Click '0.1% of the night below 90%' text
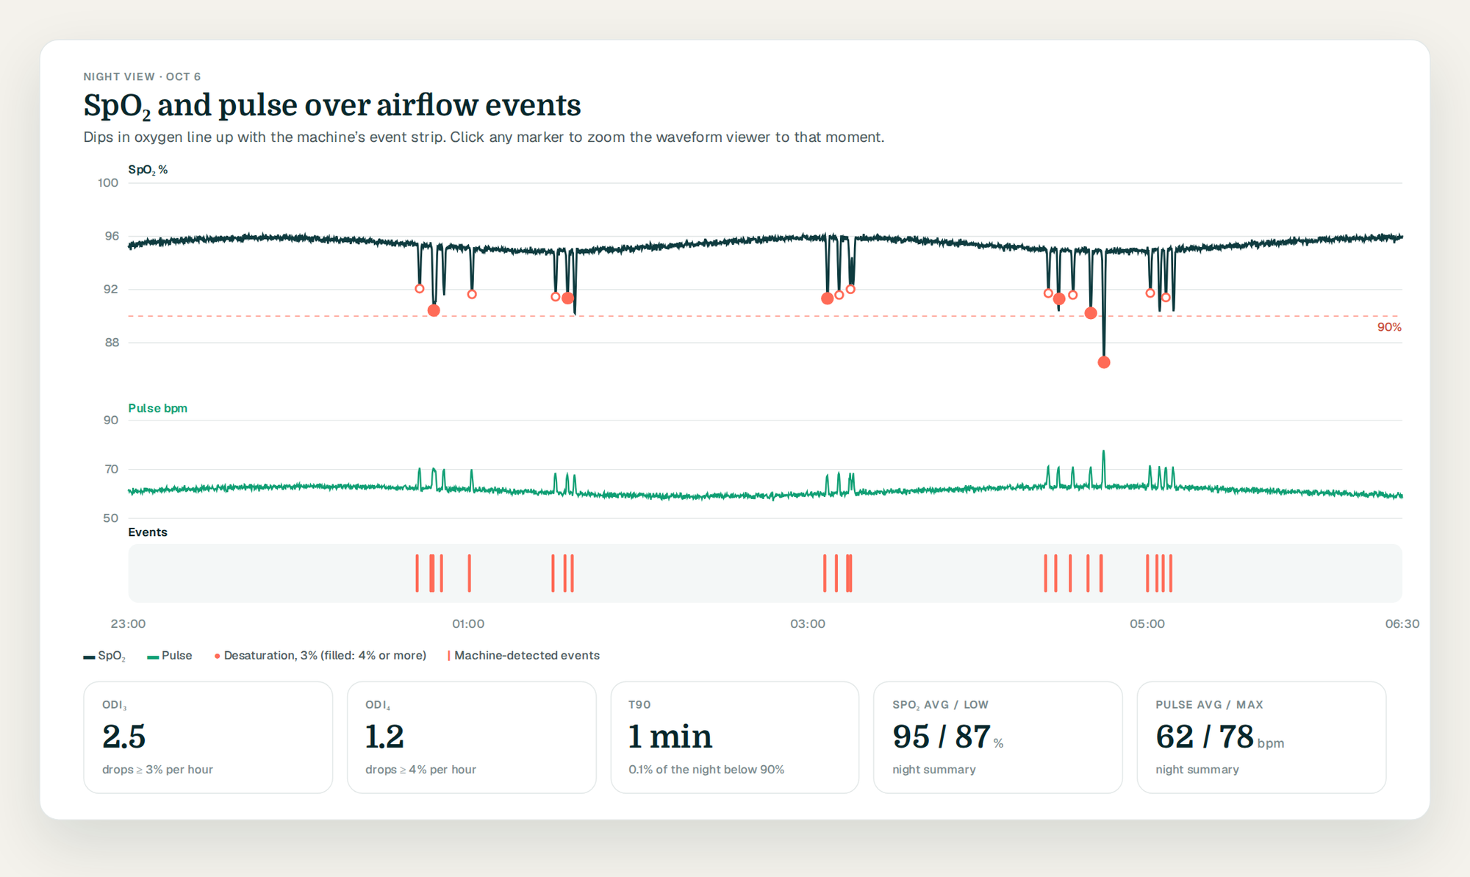 pos(706,770)
